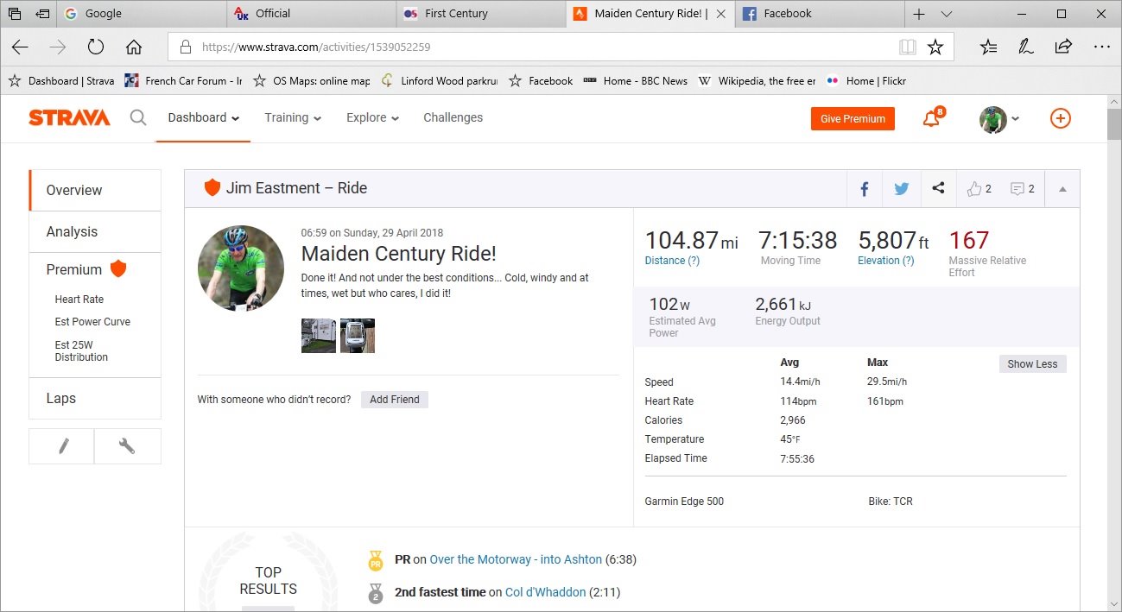The height and width of the screenshot is (612, 1122).
Task: Open the Challenges menu item
Action: point(453,117)
